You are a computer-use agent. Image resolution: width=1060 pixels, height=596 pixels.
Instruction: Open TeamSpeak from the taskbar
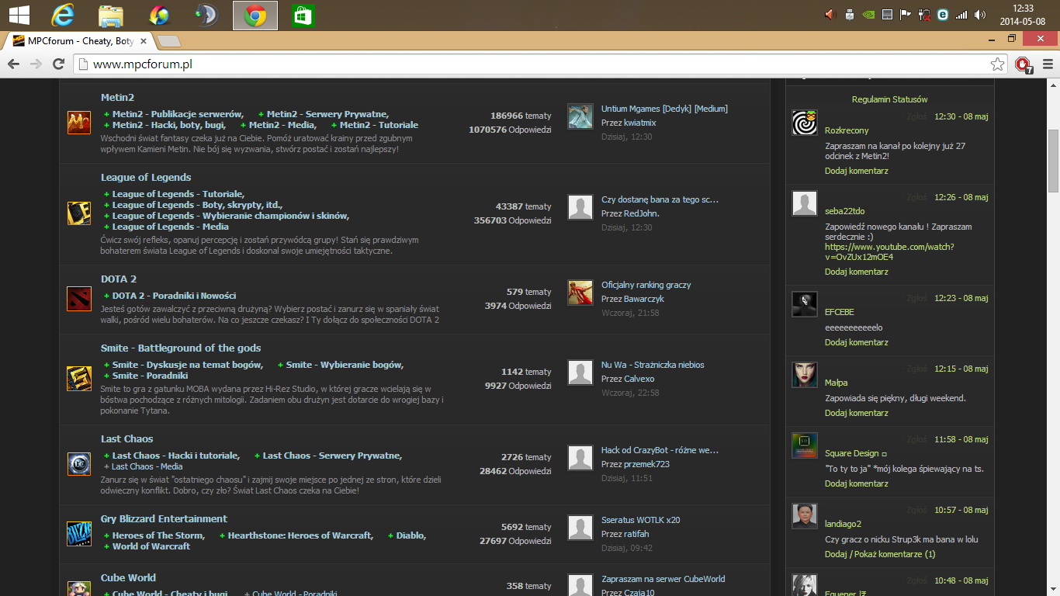point(206,15)
